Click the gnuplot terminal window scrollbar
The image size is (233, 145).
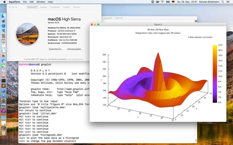[x=196, y=140]
